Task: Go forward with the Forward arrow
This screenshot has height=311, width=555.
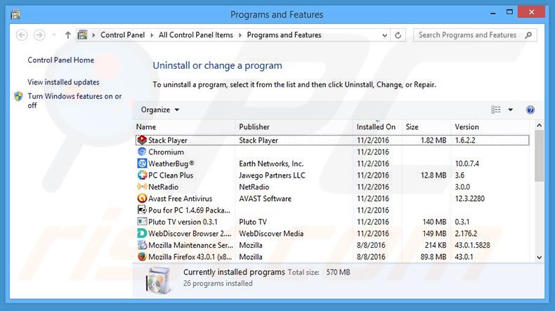Action: pos(39,35)
